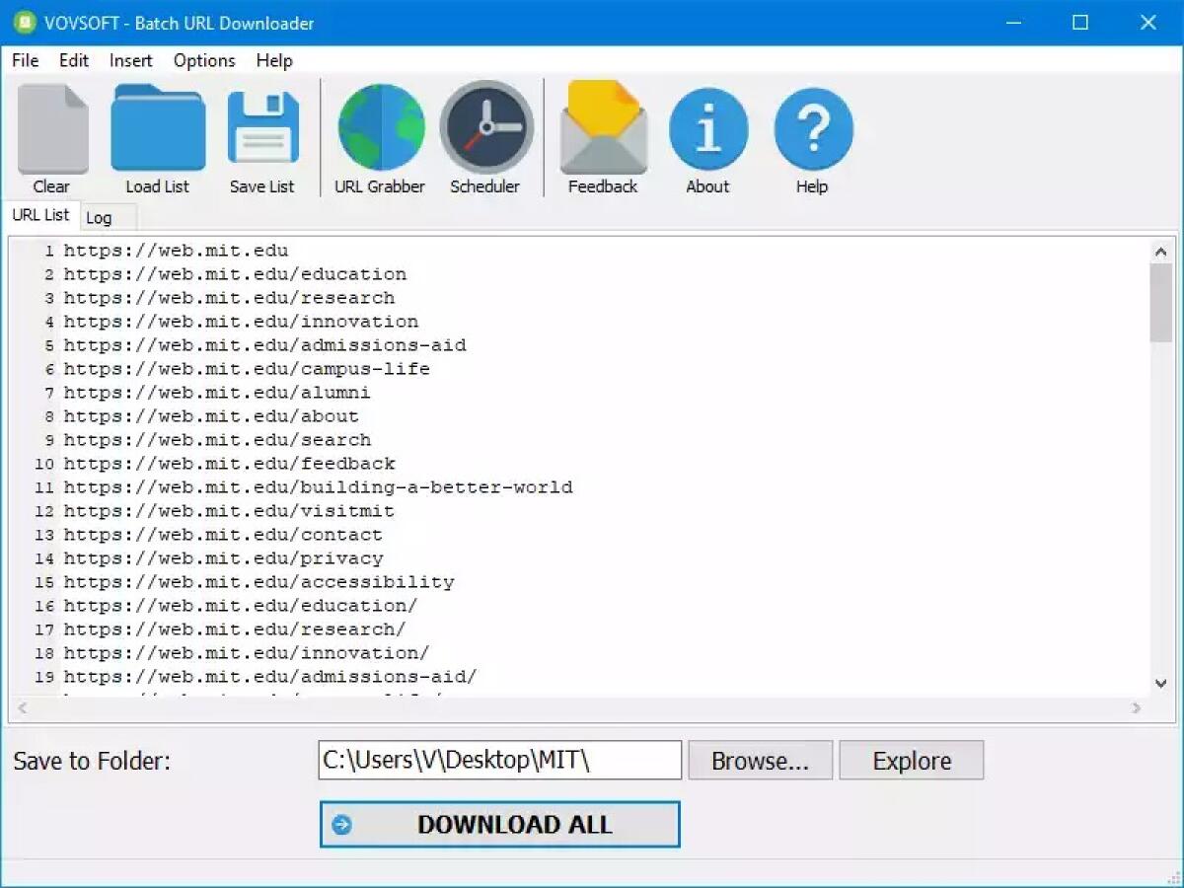The width and height of the screenshot is (1184, 888).
Task: Select the https://web.mit.edu/alumni URL line
Action: [x=217, y=392]
